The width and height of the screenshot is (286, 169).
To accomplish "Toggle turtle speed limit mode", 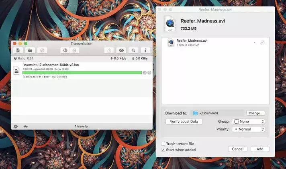I will tap(25, 126).
